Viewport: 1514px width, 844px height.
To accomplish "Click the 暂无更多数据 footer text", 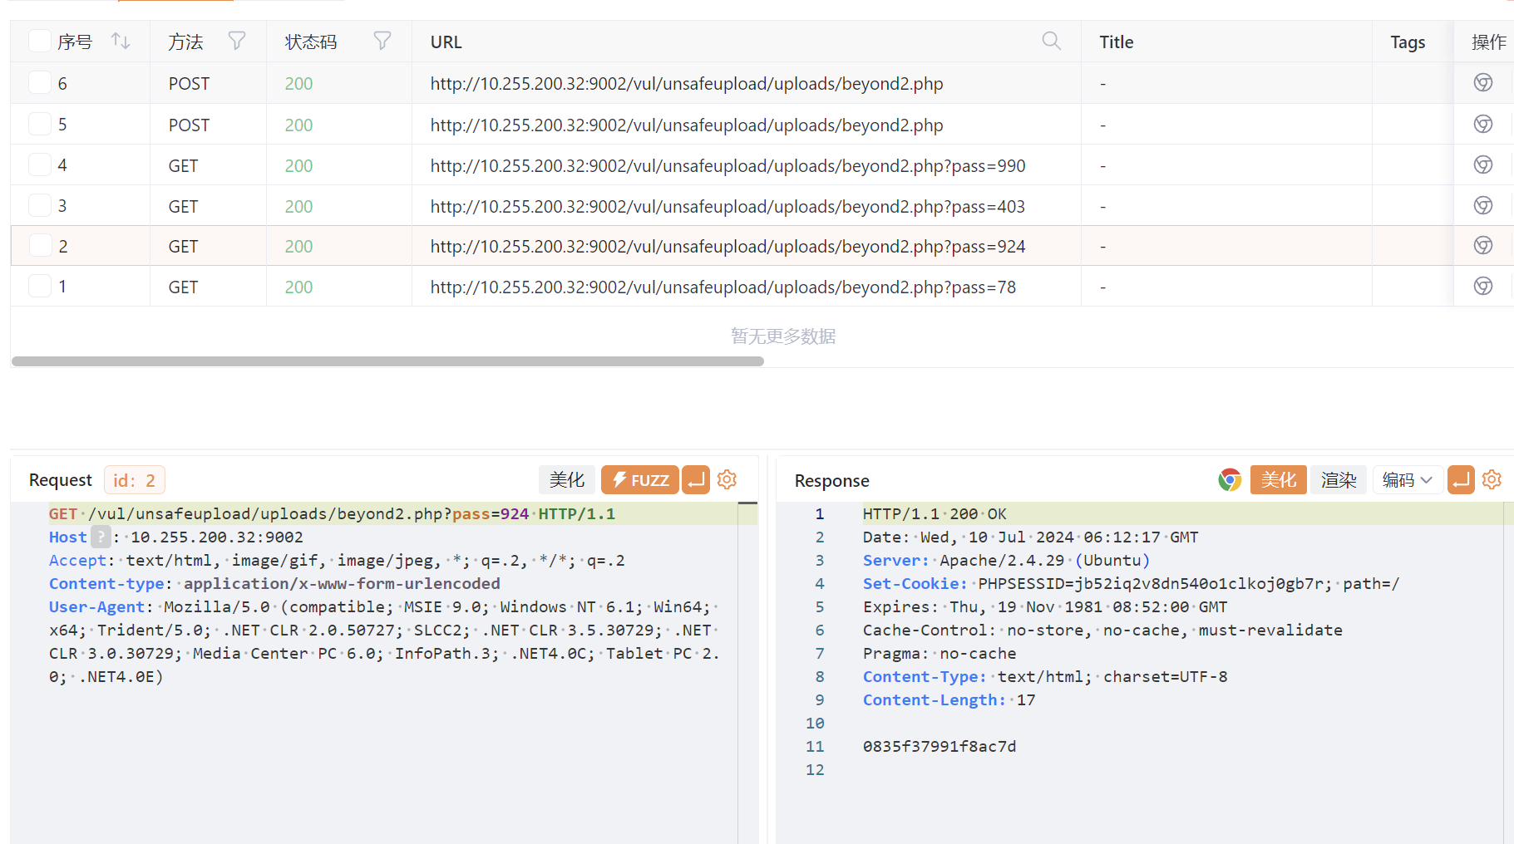I will coord(783,336).
